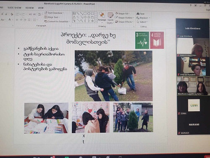Open the Select dropdown in Editing
This screenshot has height=158, width=210.
pyautogui.click(x=142, y=22)
